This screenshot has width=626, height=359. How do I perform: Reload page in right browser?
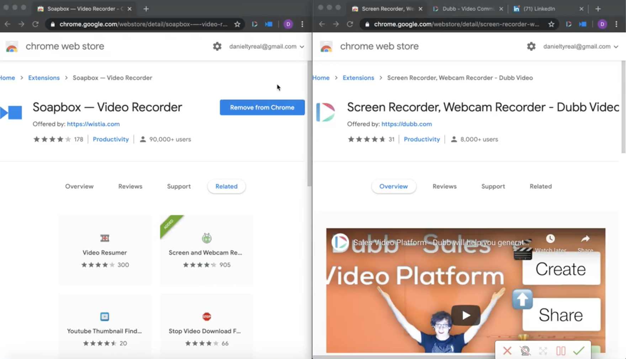point(350,24)
